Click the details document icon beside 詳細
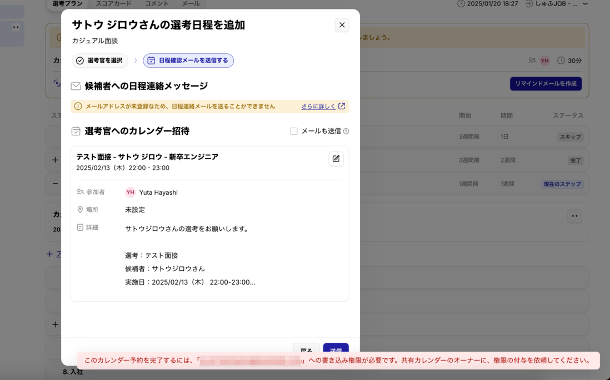 pyautogui.click(x=79, y=228)
